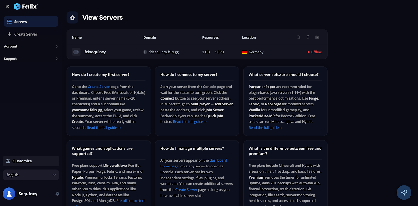
Task: Expand the Support section
Action: click(x=31, y=59)
